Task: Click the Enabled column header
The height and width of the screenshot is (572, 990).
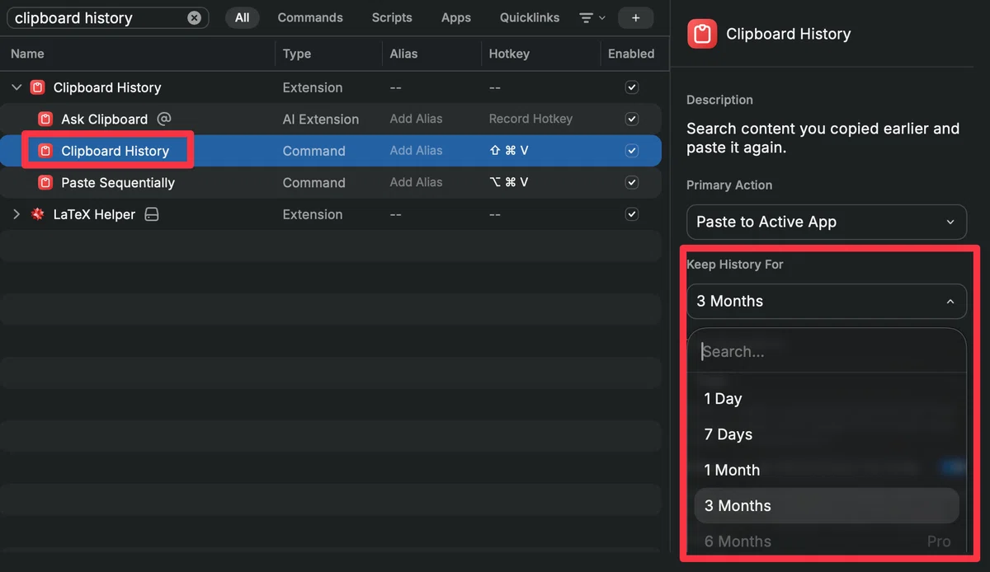Action: 631,54
